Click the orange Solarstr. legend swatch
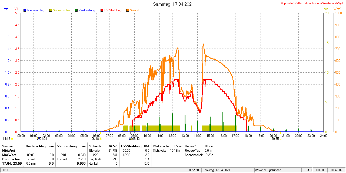 pyautogui.click(x=128, y=10)
